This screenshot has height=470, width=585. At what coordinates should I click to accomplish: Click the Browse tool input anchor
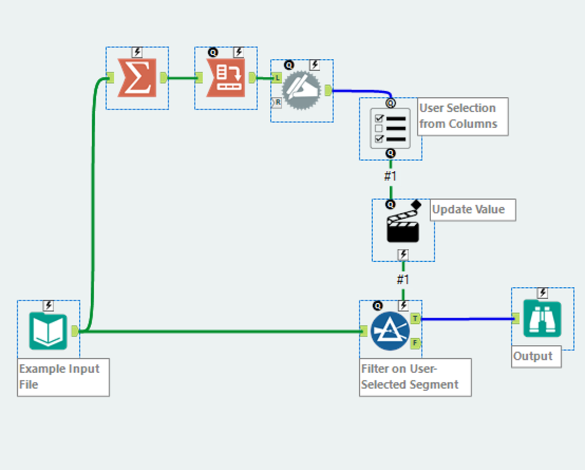516,318
